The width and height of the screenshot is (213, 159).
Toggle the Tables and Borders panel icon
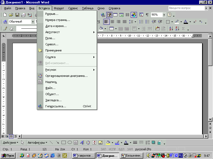pyautogui.click(x=109, y=15)
